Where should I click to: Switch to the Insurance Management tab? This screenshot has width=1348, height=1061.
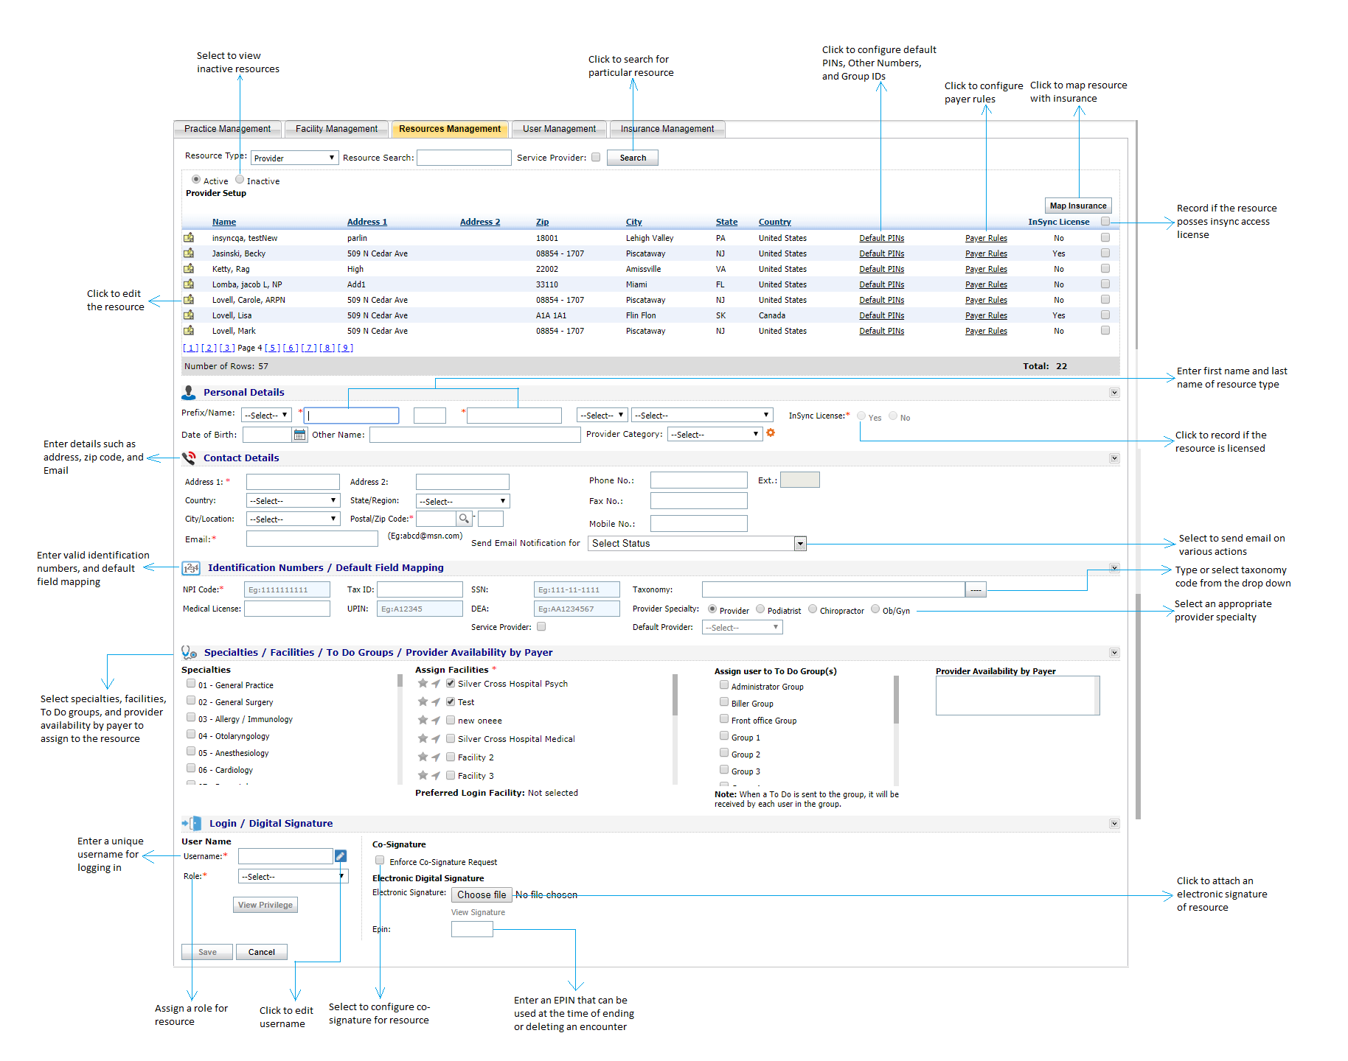point(667,129)
